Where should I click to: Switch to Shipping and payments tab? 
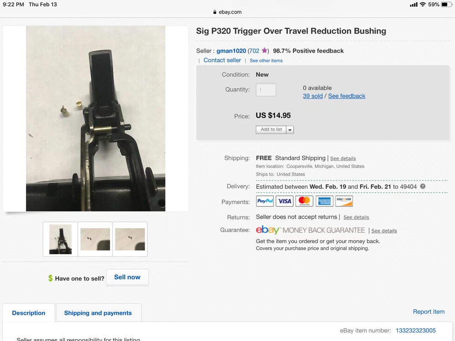click(98, 313)
